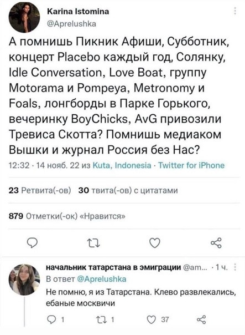
Task: Open more options menu on reply
Action: 235,267
